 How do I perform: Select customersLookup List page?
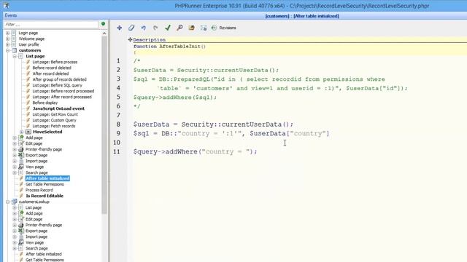pos(34,207)
